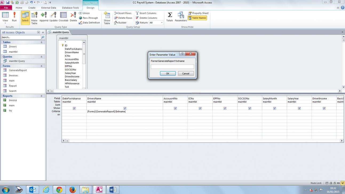Uncheck Show for the SOCSONo column
This screenshot has height=194, width=345.
250,108
